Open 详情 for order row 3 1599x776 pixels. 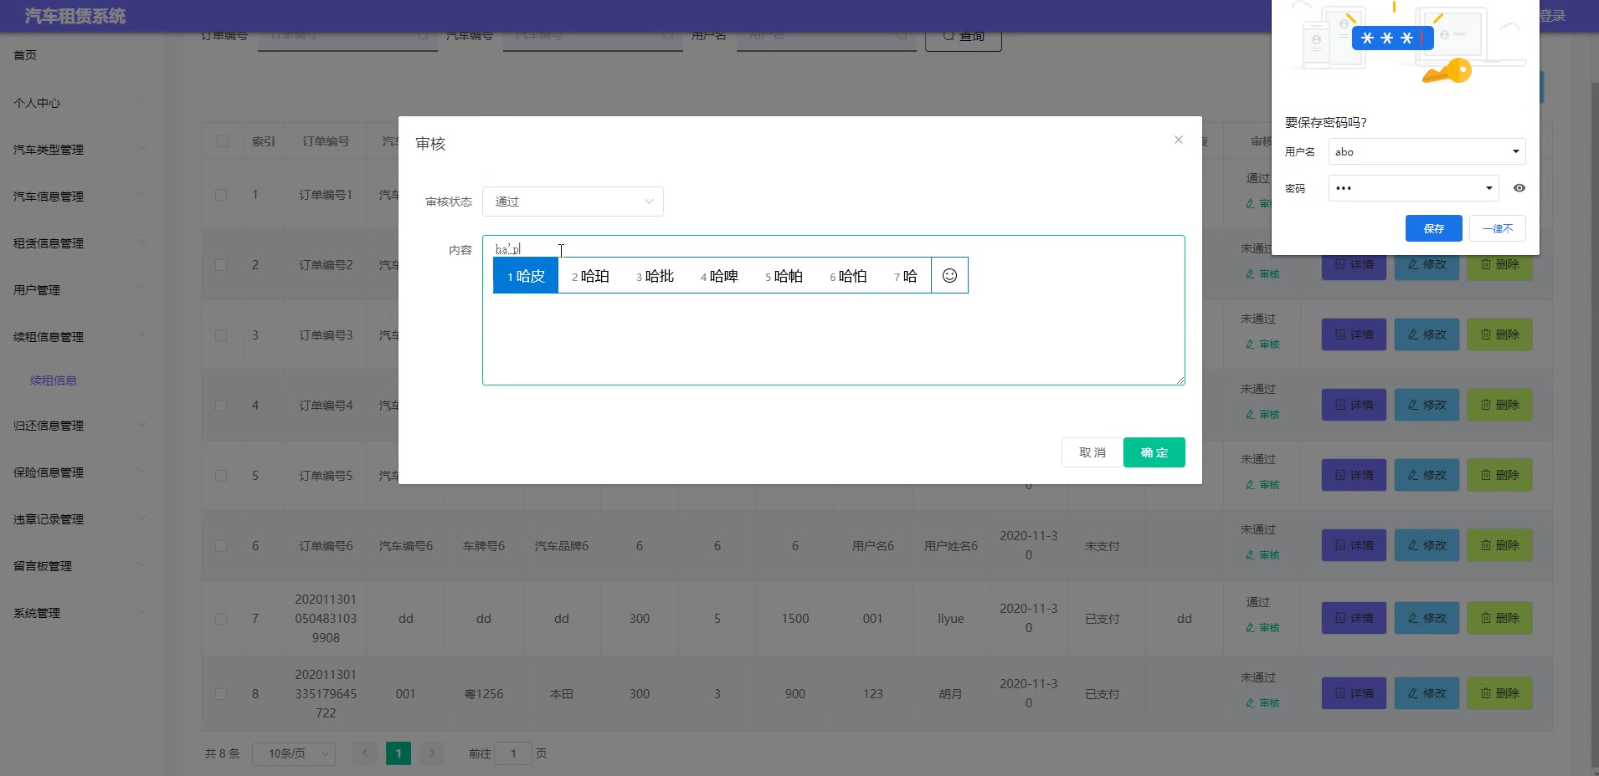point(1354,334)
